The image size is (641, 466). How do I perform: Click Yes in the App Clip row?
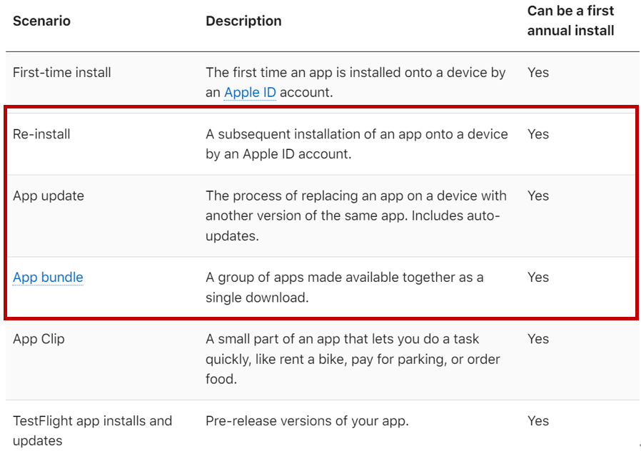pos(538,339)
